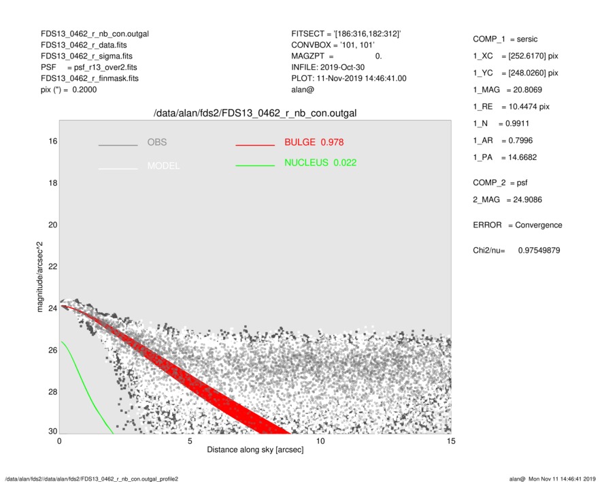Click the green NUCLEUS legend line
The image size is (602, 482).
point(255,165)
